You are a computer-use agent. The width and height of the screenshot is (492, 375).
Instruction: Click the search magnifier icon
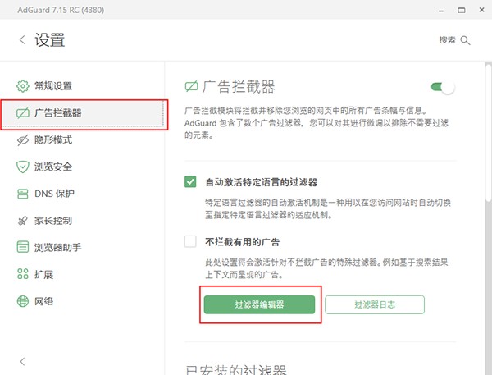point(466,40)
